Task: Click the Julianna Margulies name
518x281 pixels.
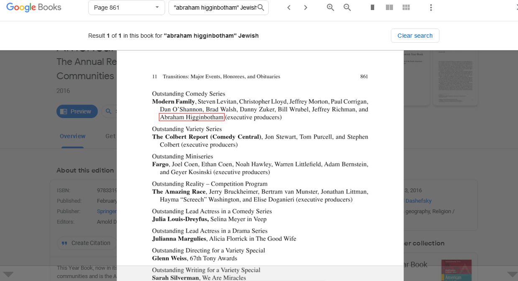Action: tap(179, 239)
